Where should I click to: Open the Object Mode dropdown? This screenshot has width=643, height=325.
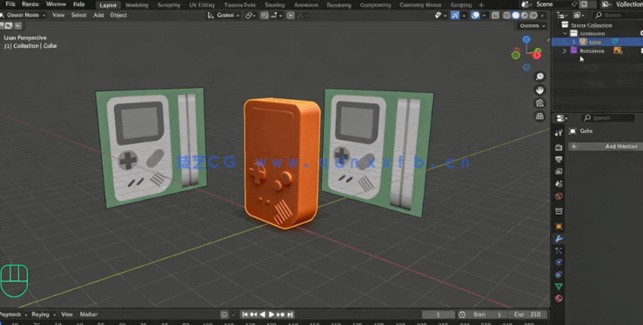pos(23,15)
